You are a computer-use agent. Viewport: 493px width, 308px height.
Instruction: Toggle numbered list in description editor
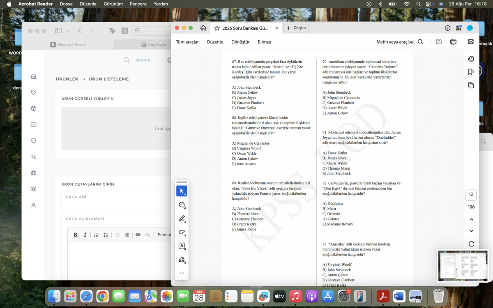coord(96,235)
